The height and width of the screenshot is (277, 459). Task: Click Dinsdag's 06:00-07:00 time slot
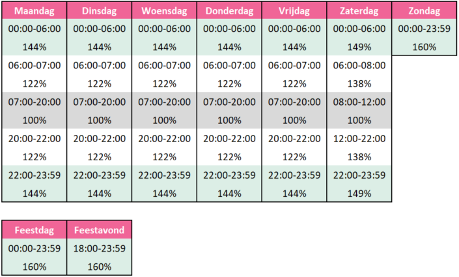coord(99,66)
